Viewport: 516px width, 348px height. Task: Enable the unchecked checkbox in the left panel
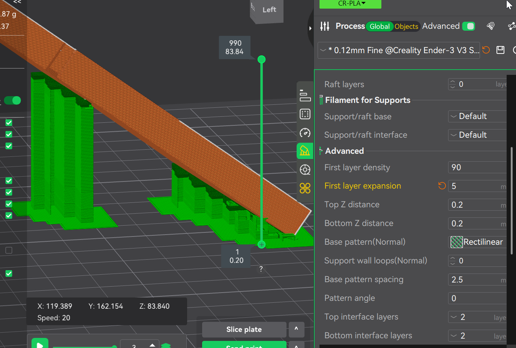9,250
